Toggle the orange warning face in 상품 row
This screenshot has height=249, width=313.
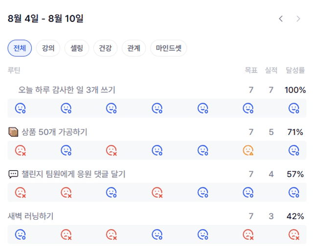pyautogui.click(x=248, y=150)
